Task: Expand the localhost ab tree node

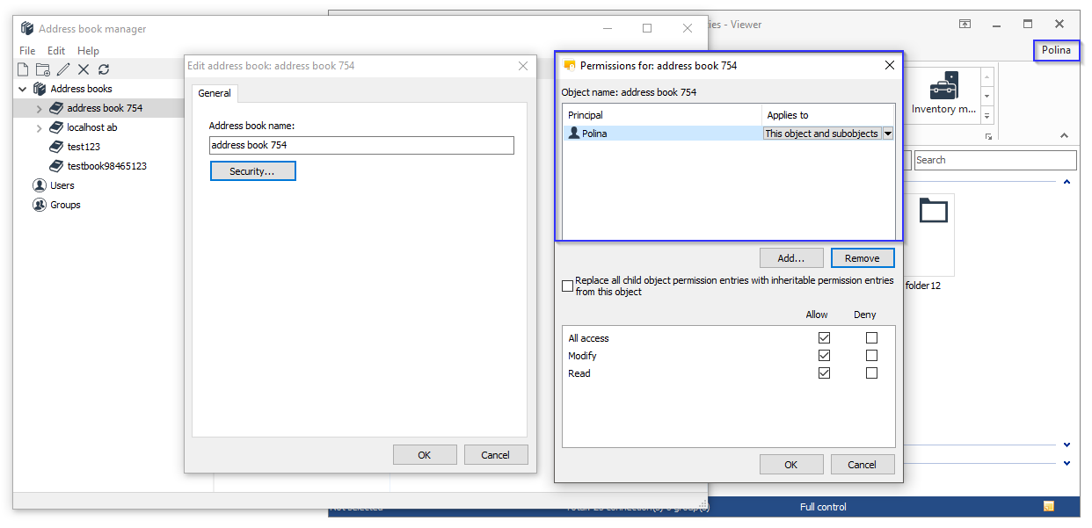Action: coord(39,127)
